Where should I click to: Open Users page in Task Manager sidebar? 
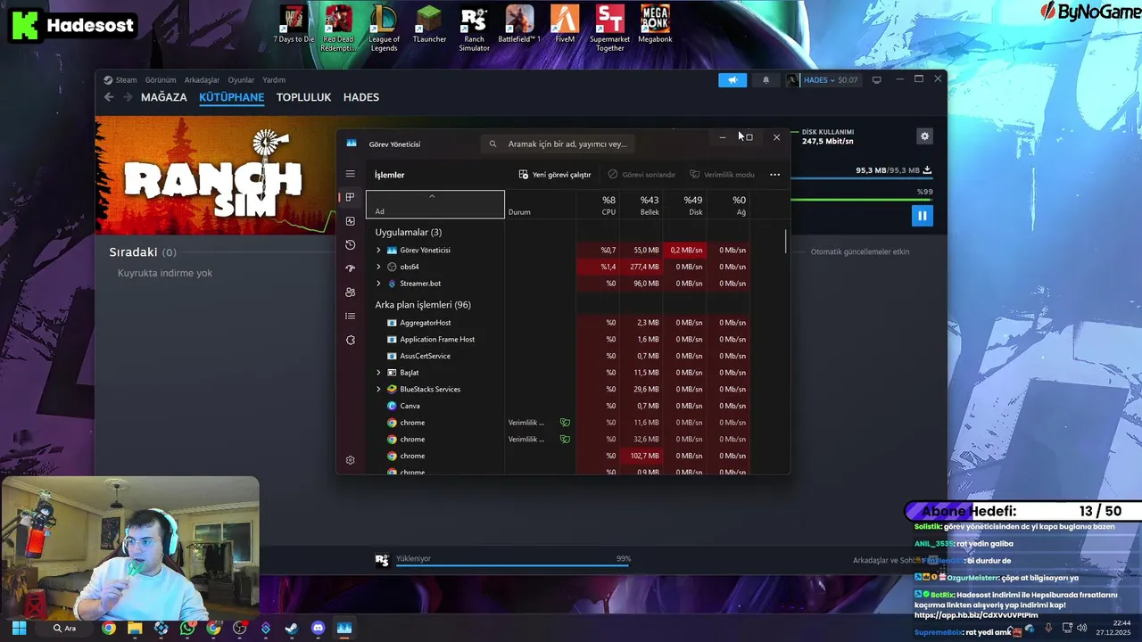click(x=351, y=292)
